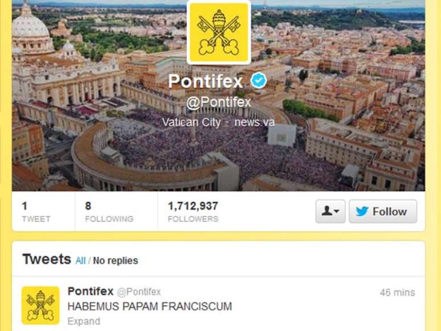Image resolution: width=441 pixels, height=331 pixels.
Task: Open the 8 Following list
Action: click(x=109, y=212)
